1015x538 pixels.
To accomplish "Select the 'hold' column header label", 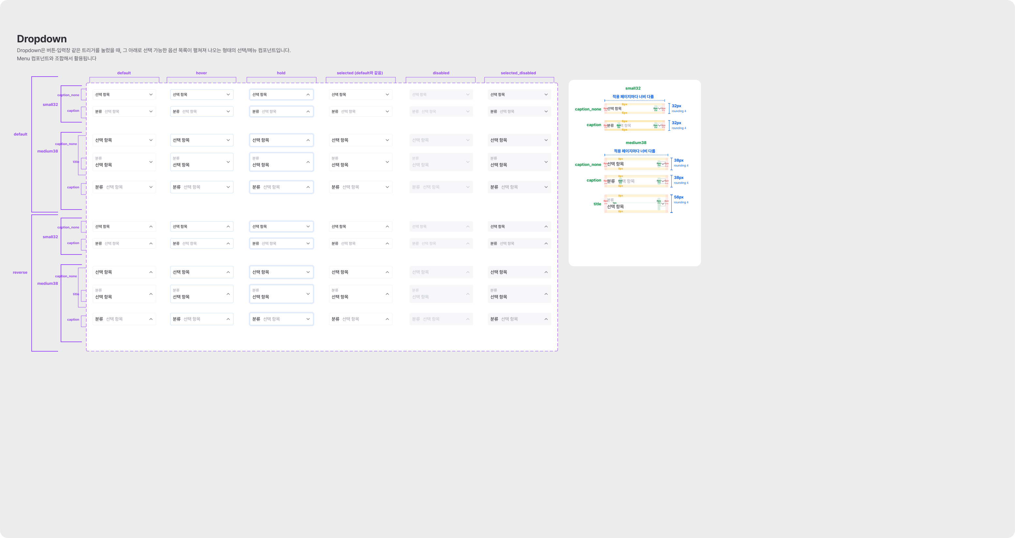I will point(281,73).
